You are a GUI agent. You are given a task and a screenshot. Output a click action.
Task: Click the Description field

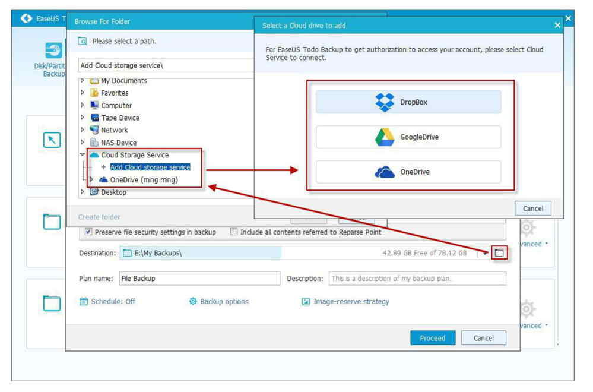click(417, 279)
